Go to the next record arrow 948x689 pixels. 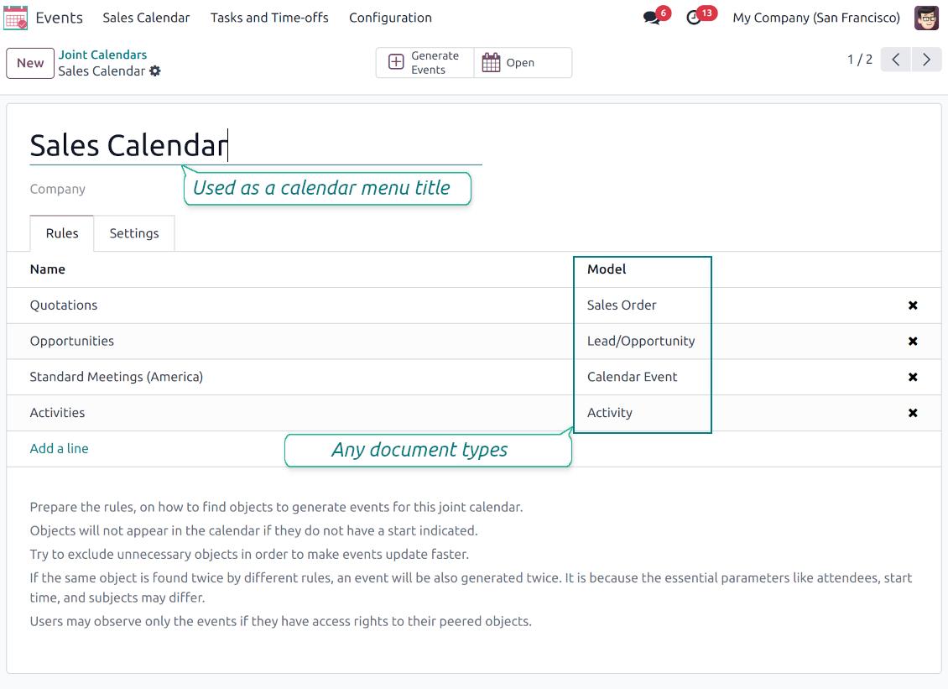(926, 60)
